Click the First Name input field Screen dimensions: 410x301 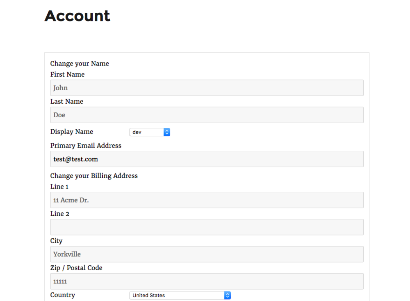click(207, 88)
